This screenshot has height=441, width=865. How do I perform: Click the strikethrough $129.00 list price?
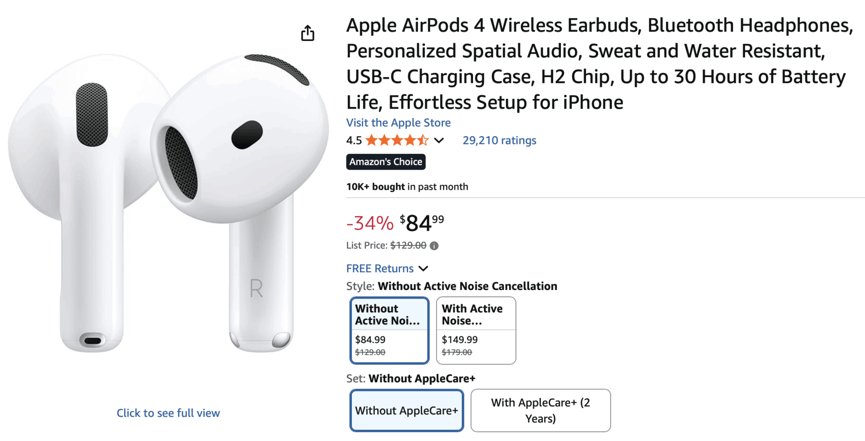click(x=408, y=245)
